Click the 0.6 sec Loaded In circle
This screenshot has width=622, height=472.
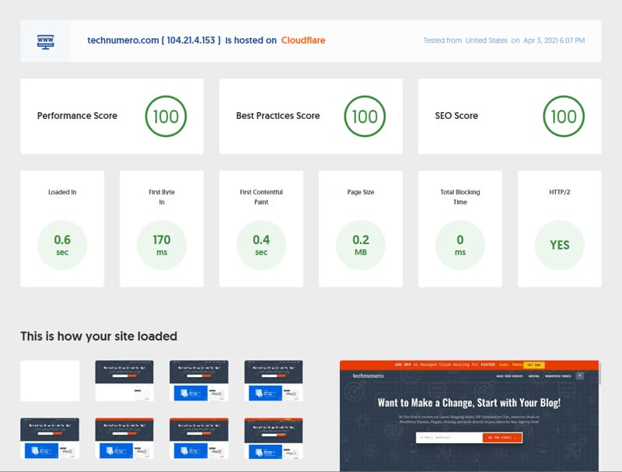click(63, 244)
